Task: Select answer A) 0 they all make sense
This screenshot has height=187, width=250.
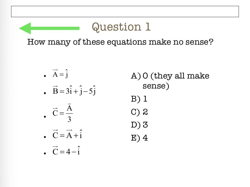Action: [x=170, y=81]
